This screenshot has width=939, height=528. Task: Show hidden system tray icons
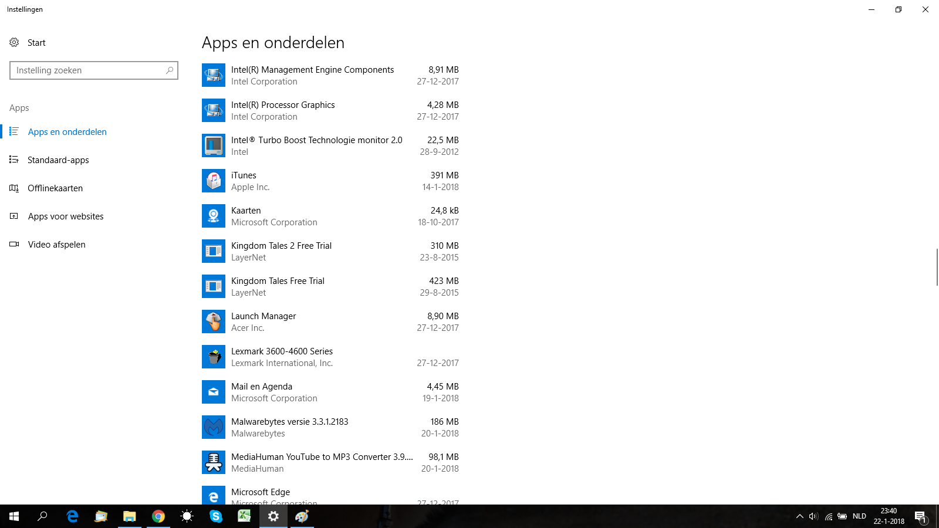click(799, 516)
